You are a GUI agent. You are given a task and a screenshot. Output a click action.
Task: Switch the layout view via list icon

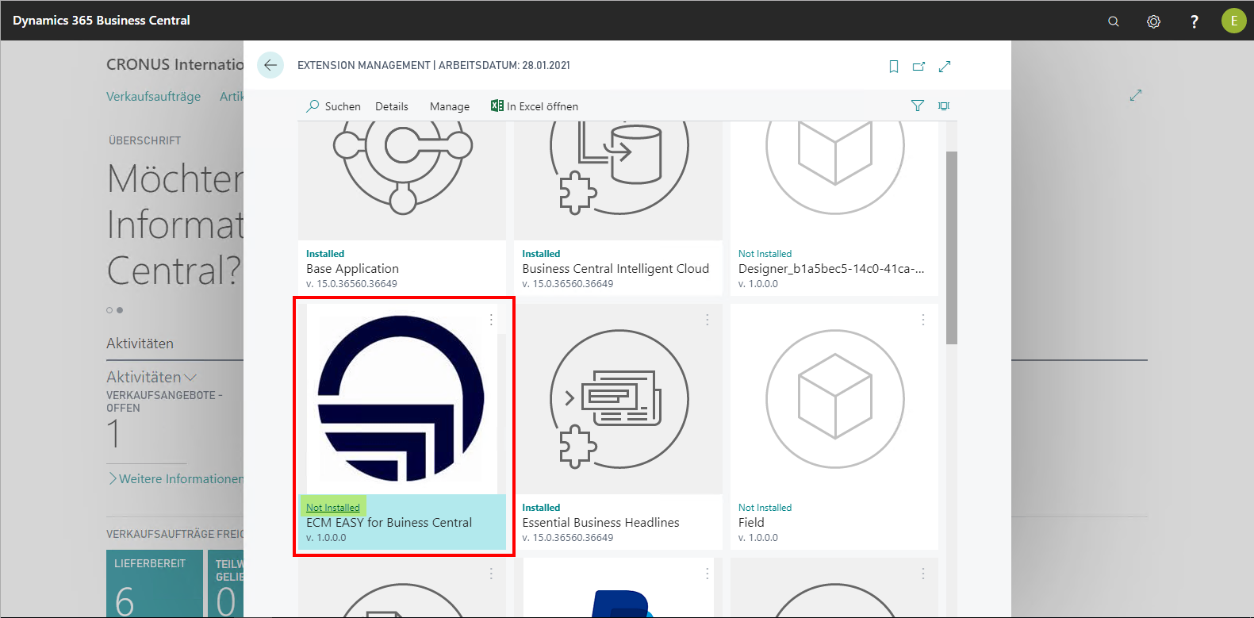pos(944,106)
